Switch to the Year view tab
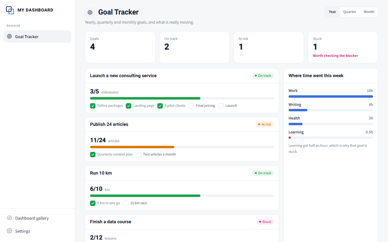This screenshot has height=242, width=388. tap(333, 12)
